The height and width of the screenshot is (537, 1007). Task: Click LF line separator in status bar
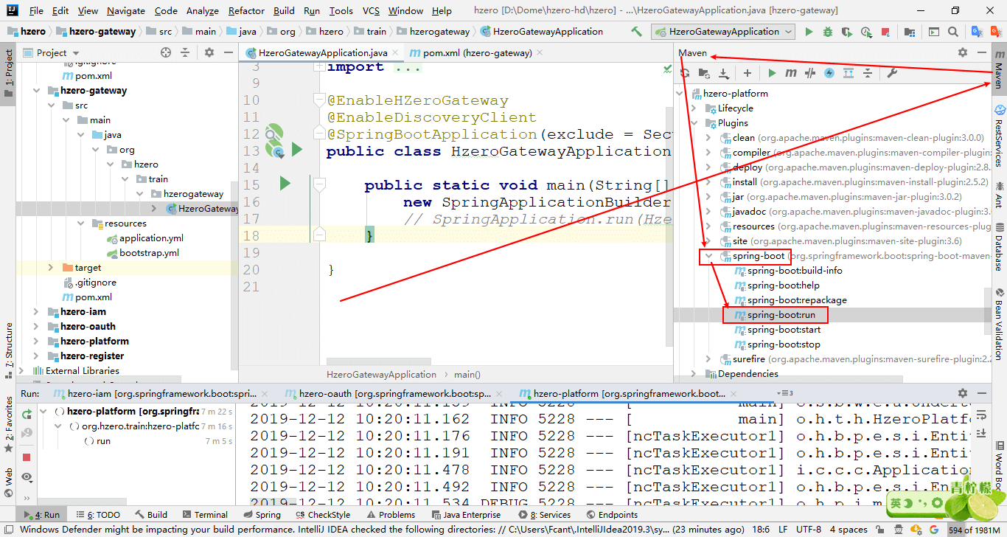tap(782, 530)
